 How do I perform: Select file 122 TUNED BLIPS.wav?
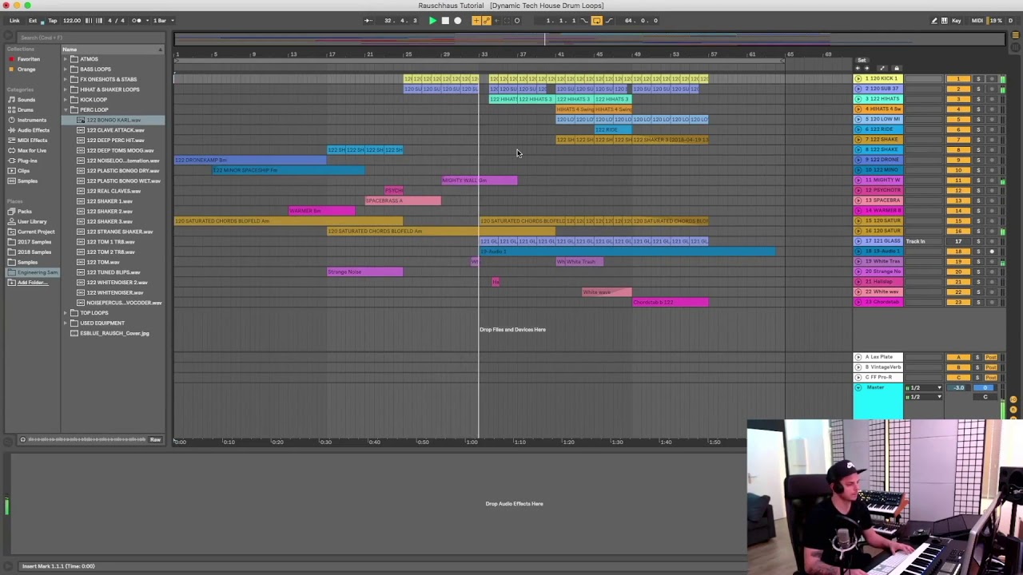click(x=114, y=272)
